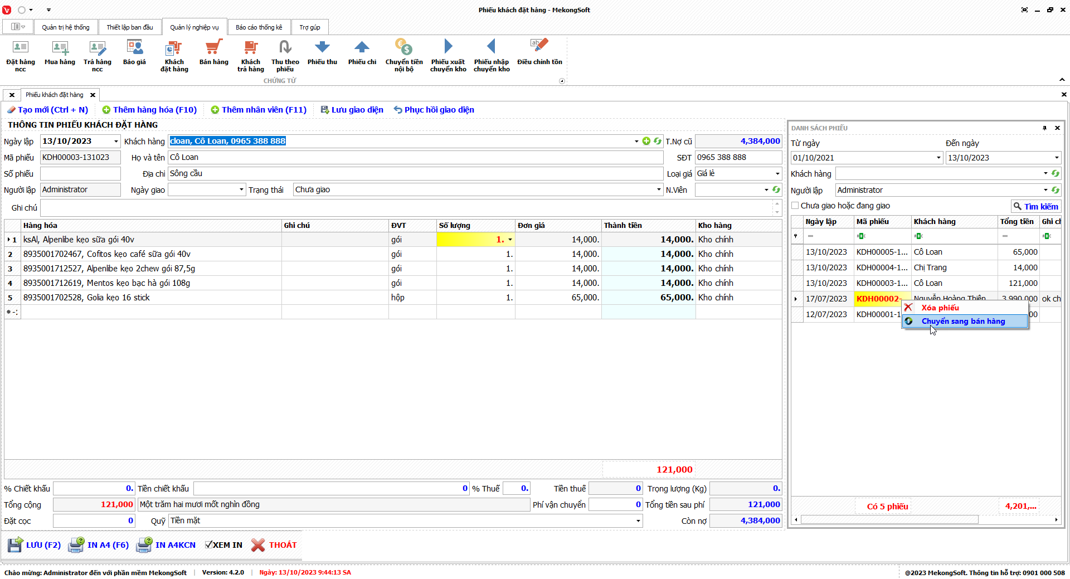Open the Loại giá dropdown
Viewport: 1070px width, 579px height.
[x=777, y=174]
